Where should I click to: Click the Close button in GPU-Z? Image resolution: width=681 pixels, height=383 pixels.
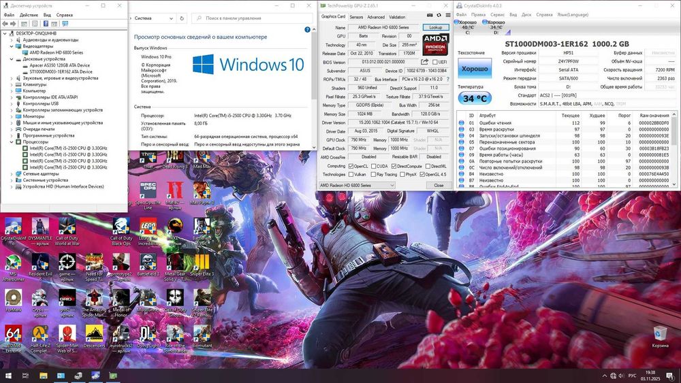(x=439, y=185)
